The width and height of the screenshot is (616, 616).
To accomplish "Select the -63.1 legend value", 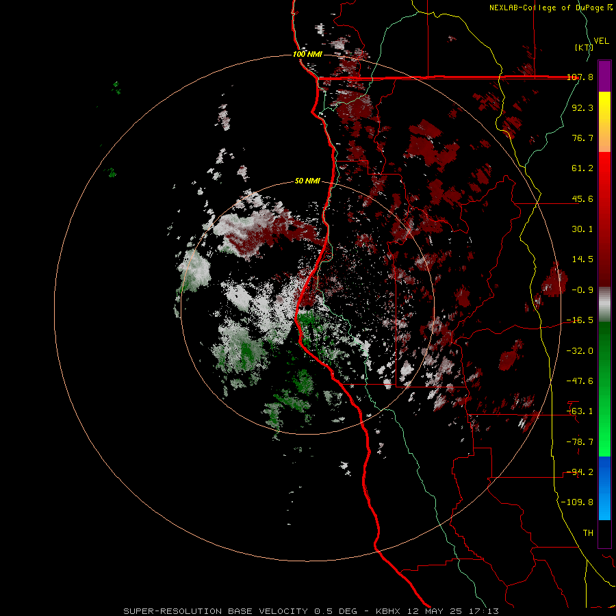I will pos(580,411).
